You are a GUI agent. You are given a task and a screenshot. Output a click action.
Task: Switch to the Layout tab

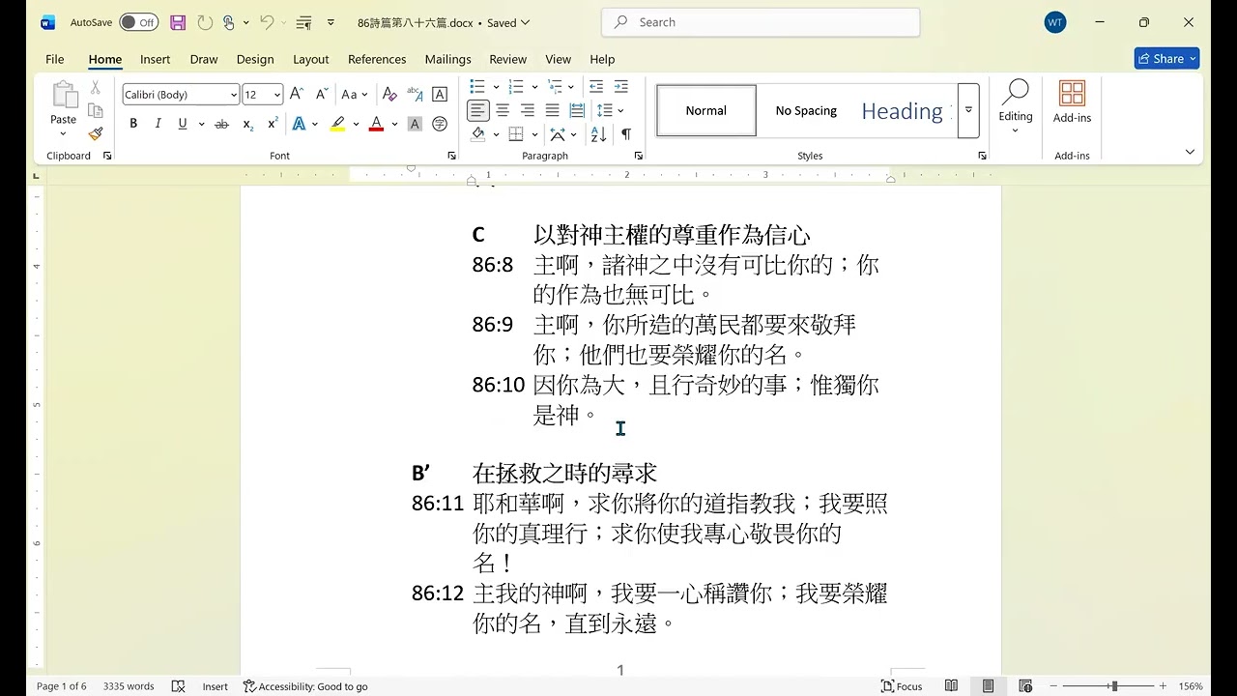[311, 59]
